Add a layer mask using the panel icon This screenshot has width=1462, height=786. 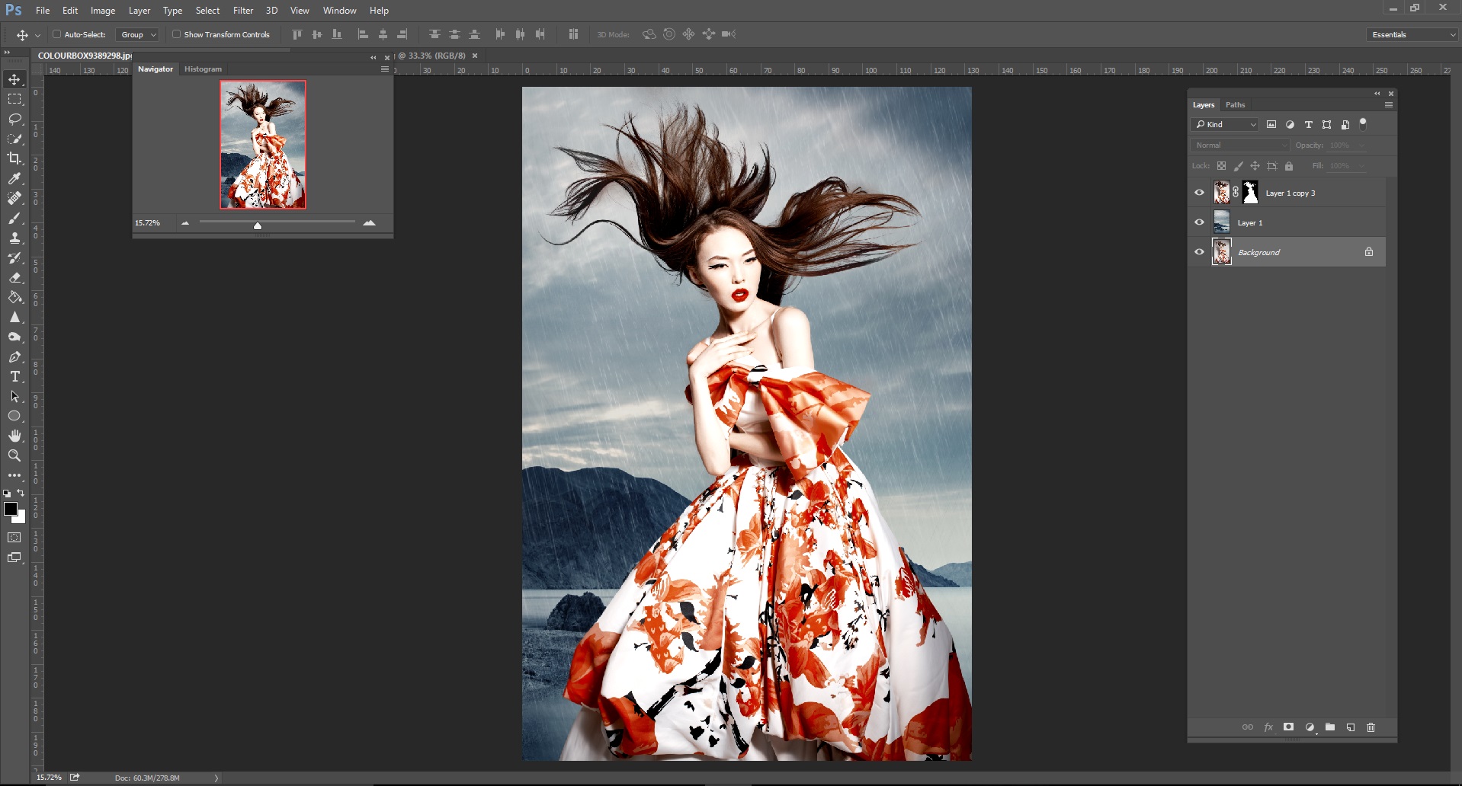pos(1288,727)
